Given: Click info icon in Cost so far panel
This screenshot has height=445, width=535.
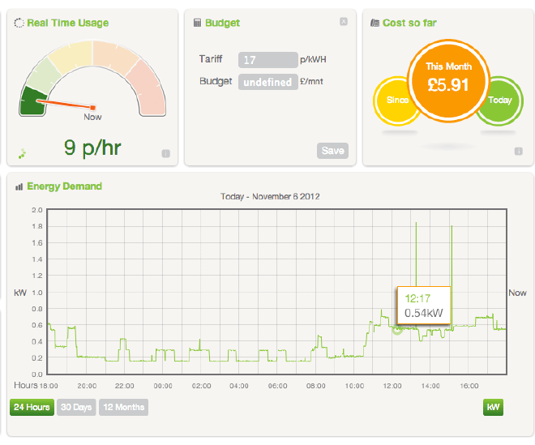Looking at the screenshot, I should tap(516, 151).
